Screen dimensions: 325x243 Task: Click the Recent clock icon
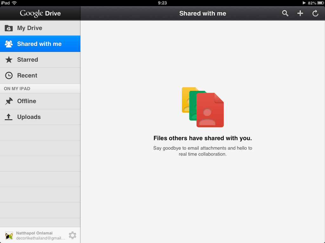click(9, 75)
